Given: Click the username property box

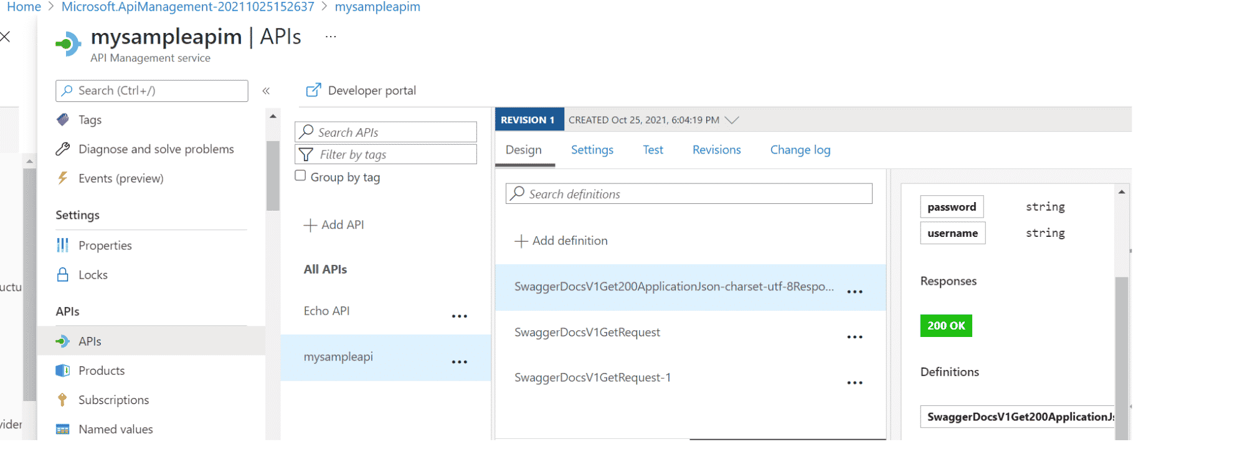Looking at the screenshot, I should 952,233.
